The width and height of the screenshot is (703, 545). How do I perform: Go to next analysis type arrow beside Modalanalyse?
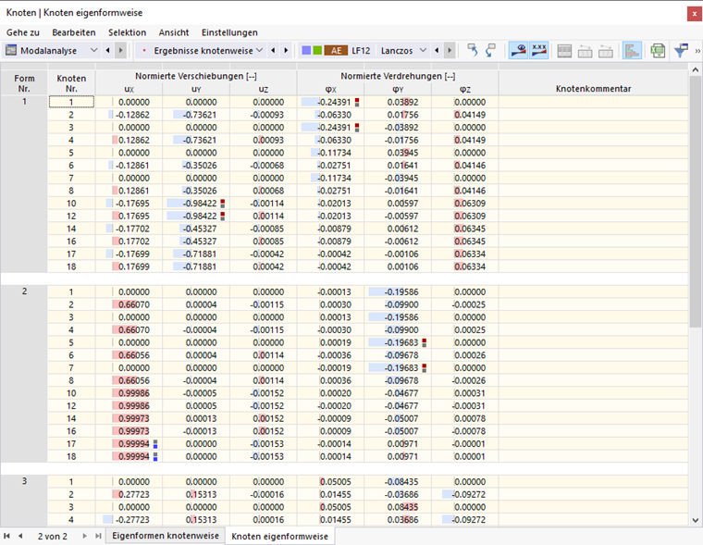[x=120, y=50]
